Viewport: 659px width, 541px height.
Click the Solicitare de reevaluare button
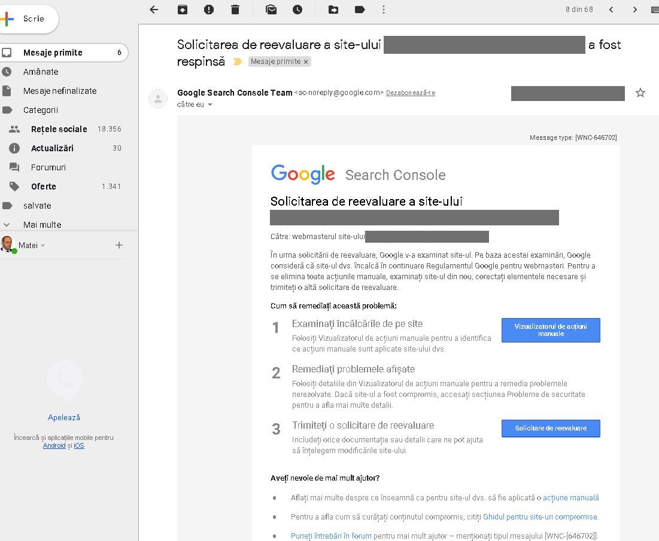[550, 428]
